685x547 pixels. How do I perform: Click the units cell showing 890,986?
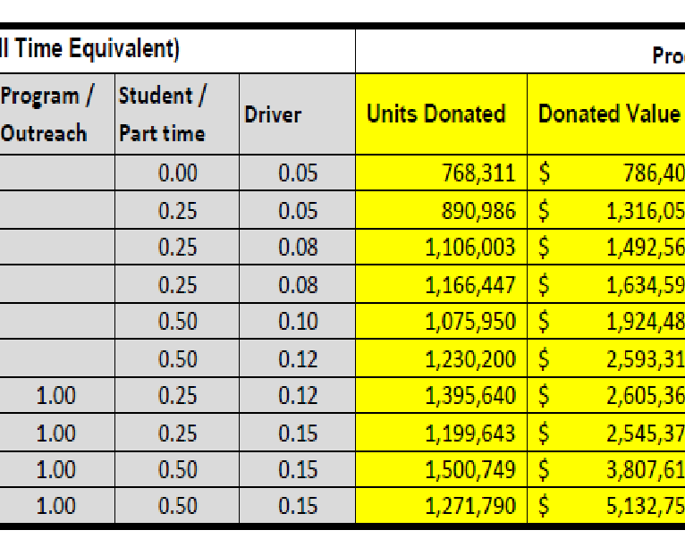441,210
